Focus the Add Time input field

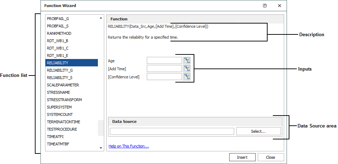(164, 68)
